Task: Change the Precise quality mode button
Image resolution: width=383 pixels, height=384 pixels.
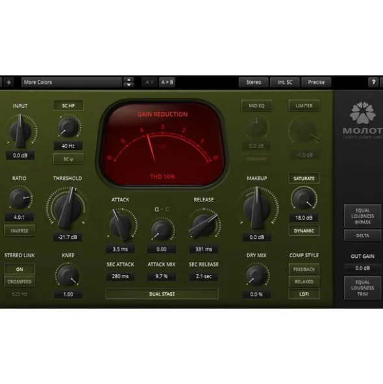Action: click(316, 83)
